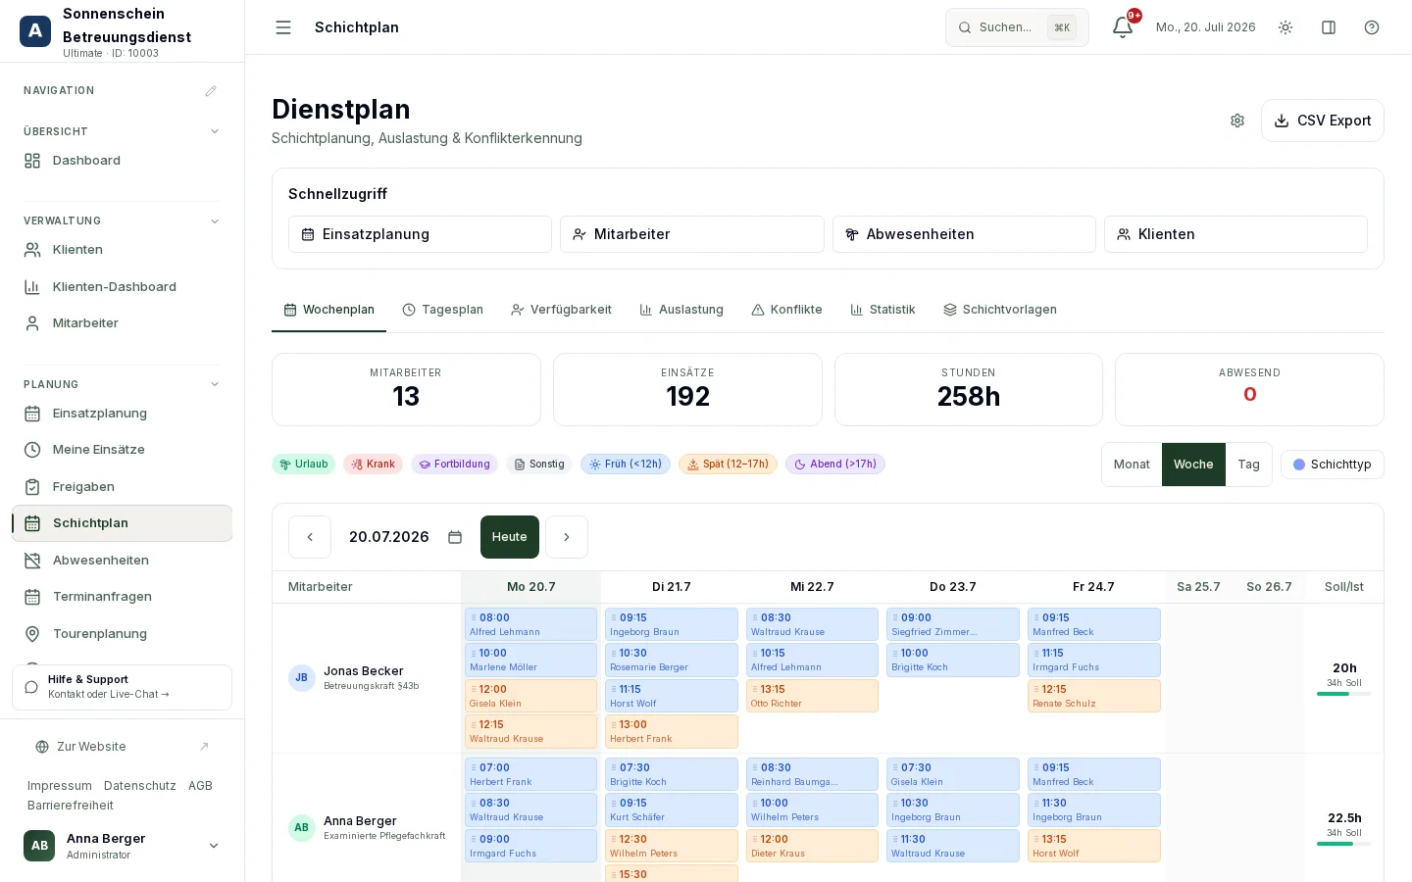The image size is (1412, 882).
Task: Open Klienten in sidebar
Action: (x=122, y=250)
